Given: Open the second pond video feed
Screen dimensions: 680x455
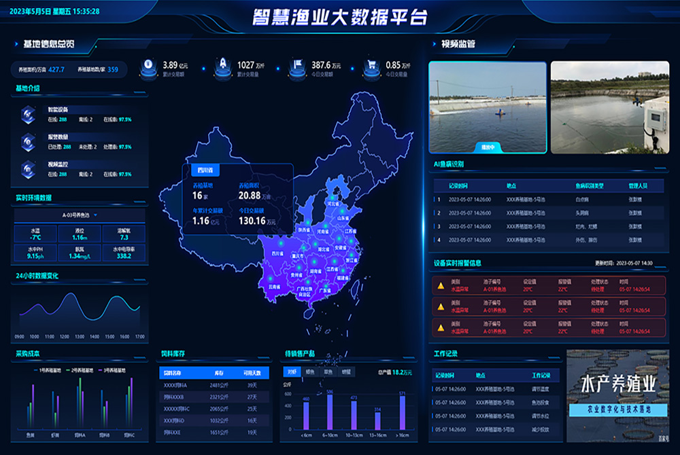Looking at the screenshot, I should tap(607, 107).
